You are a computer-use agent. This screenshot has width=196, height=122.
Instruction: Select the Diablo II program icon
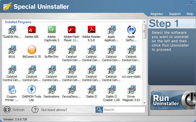pos(91,90)
